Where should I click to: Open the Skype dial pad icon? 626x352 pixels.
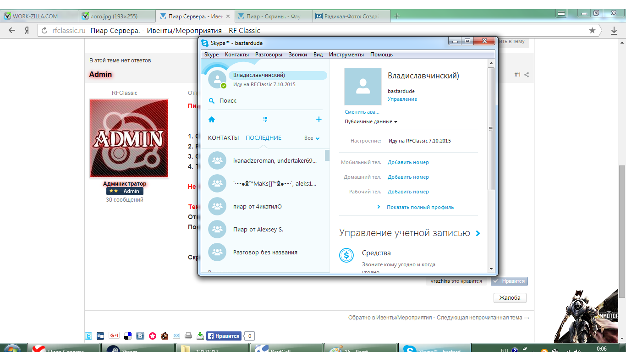(x=265, y=120)
